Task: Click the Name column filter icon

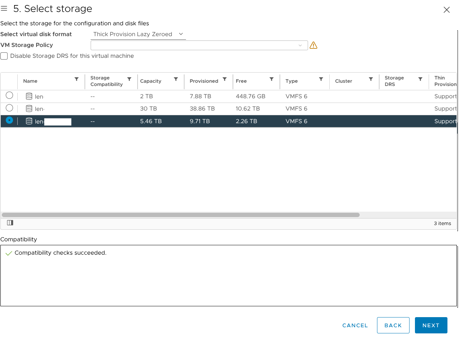Action: pyautogui.click(x=77, y=79)
